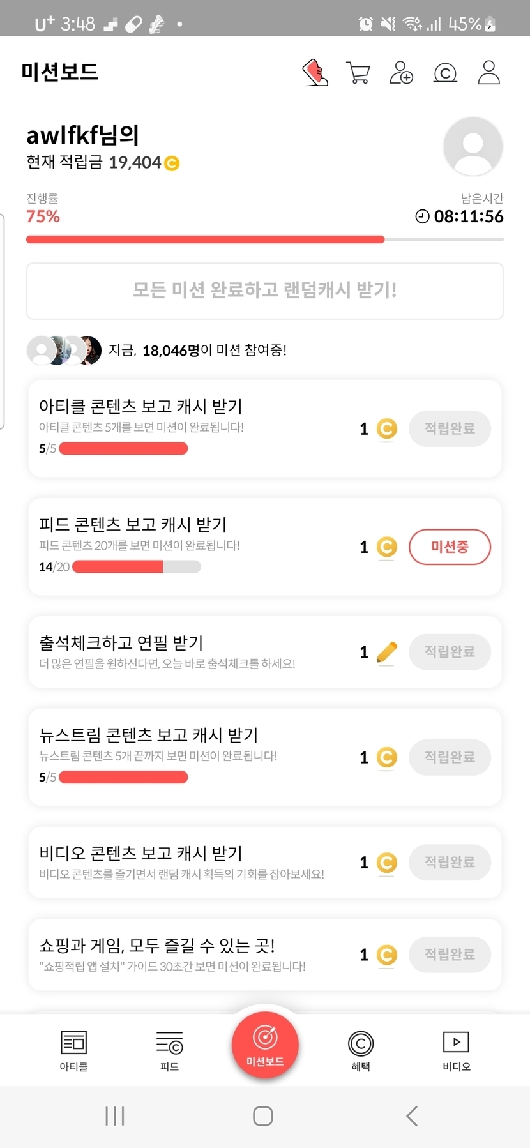Open the 출석체크하고 연필 받기 mission card
Image resolution: width=530 pixels, height=1148 pixels.
[192, 652]
